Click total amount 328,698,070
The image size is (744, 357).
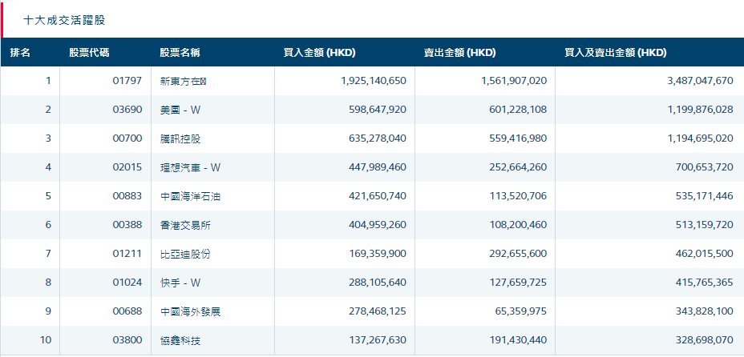click(x=705, y=340)
